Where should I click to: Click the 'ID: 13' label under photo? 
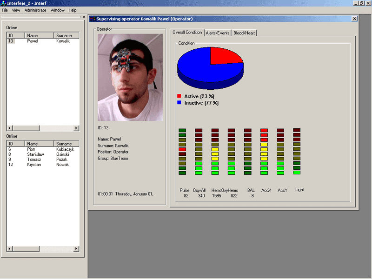103,128
